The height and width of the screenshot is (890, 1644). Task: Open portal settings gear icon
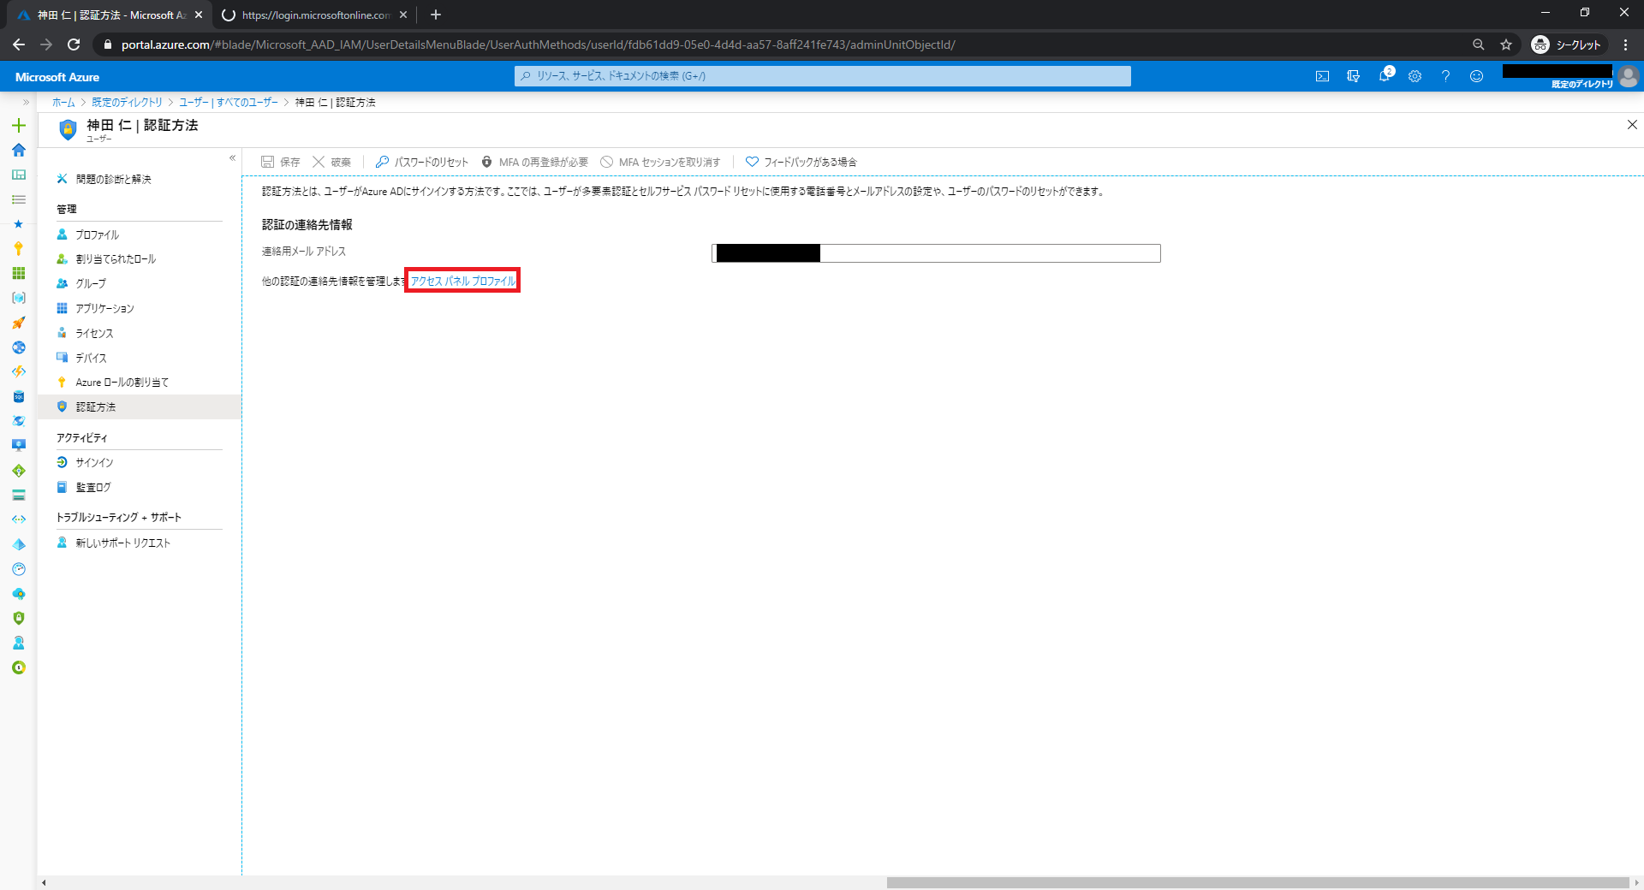click(x=1415, y=76)
